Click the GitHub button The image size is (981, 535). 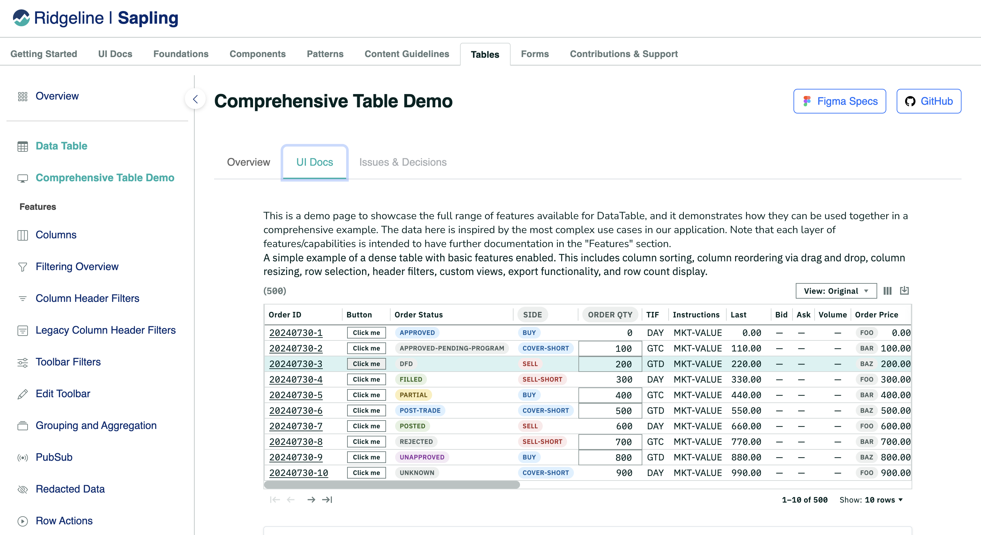click(928, 101)
